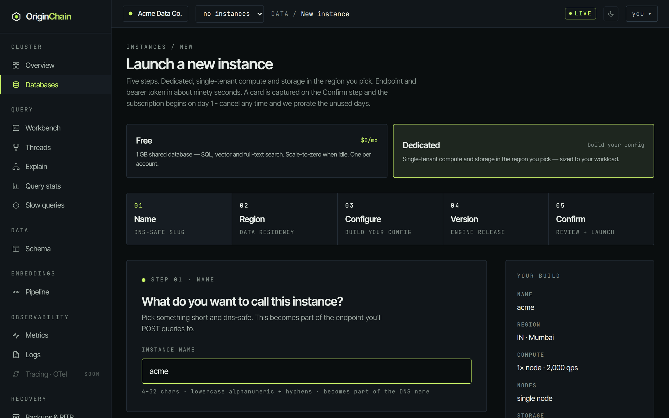
Task: Open the 'no instances' dropdown
Action: click(x=230, y=14)
